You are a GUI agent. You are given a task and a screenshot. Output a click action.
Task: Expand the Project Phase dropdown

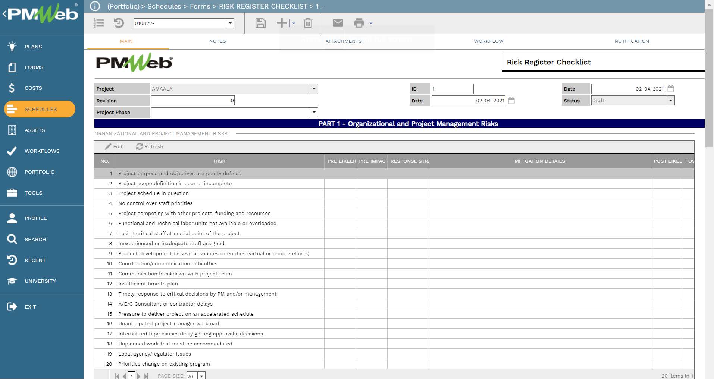coord(314,112)
